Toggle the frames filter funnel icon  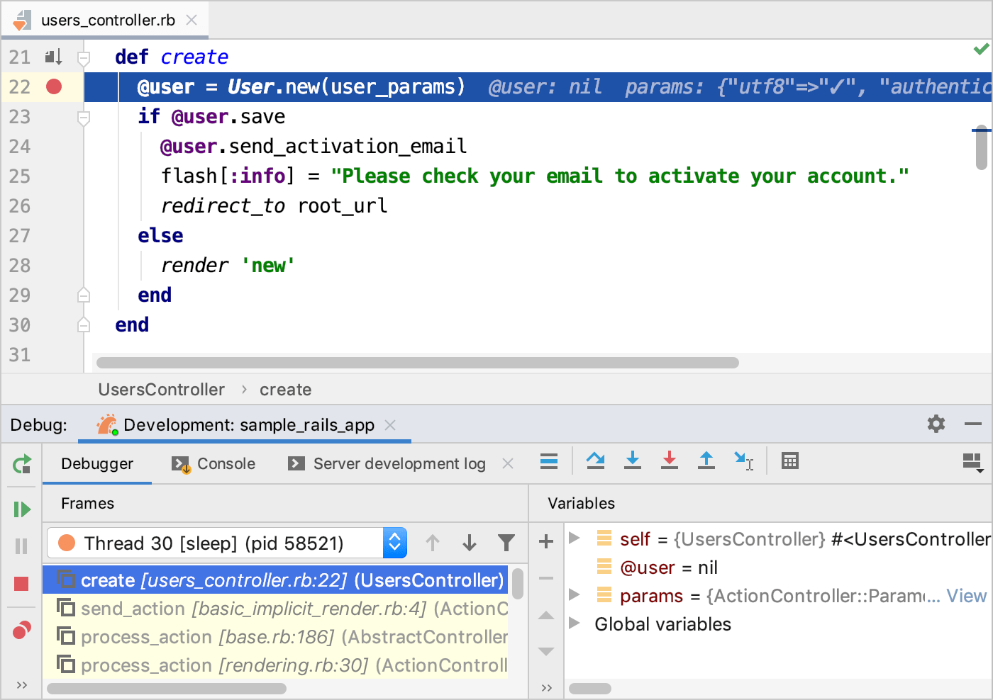[506, 543]
